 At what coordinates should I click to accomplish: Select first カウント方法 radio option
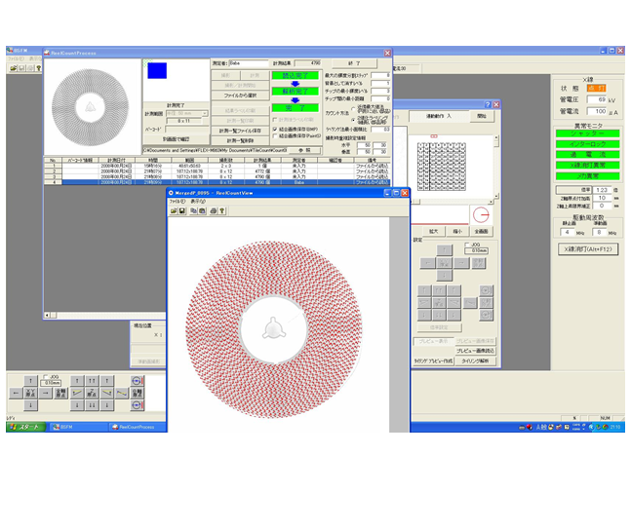pos(353,109)
